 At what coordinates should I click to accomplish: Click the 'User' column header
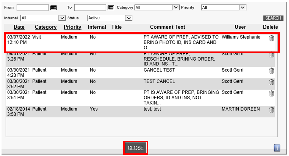click(x=240, y=27)
